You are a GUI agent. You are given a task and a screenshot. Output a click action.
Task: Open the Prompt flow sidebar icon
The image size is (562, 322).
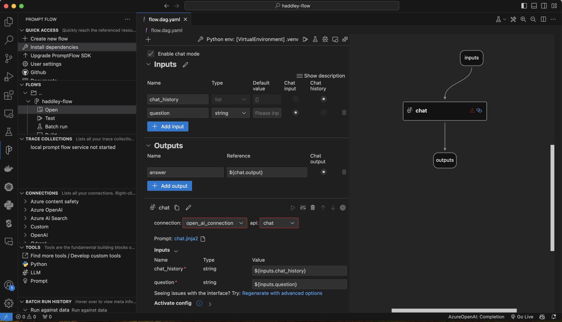coord(9,150)
